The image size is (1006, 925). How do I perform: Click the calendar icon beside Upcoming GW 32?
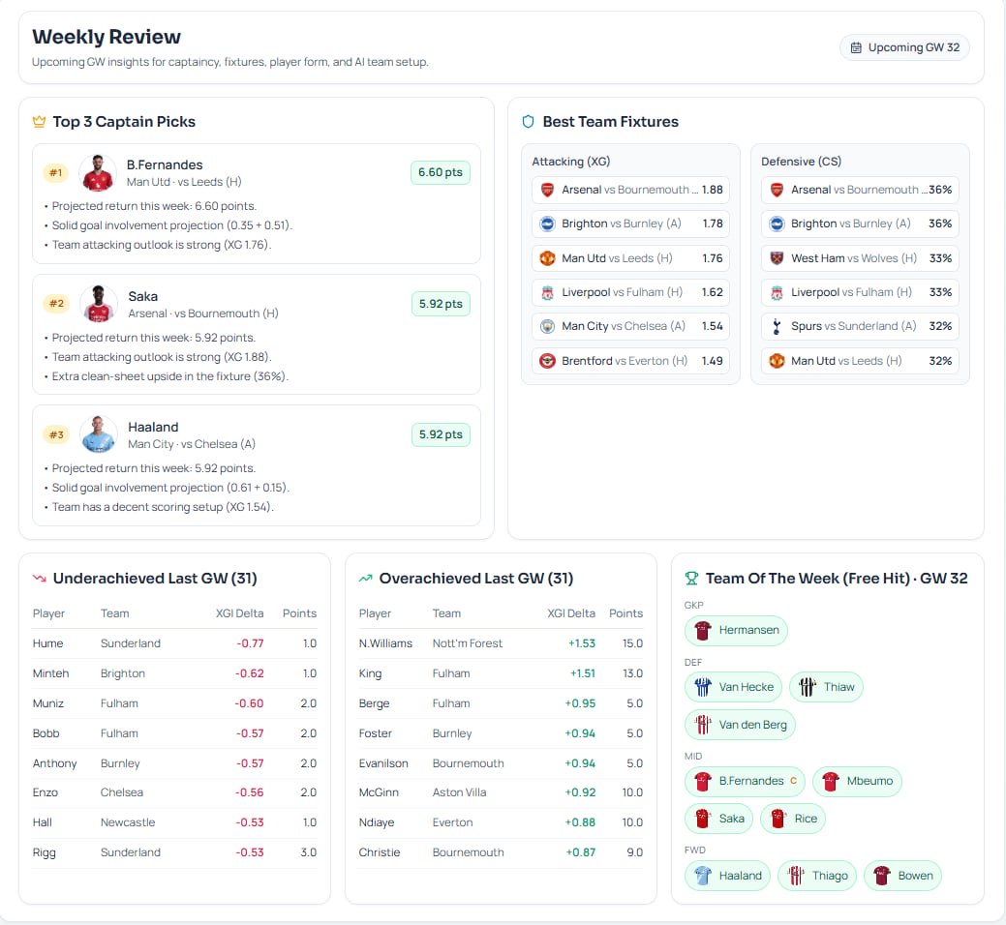pos(856,47)
